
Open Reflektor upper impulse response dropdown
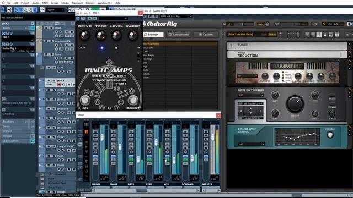(x=250, y=103)
